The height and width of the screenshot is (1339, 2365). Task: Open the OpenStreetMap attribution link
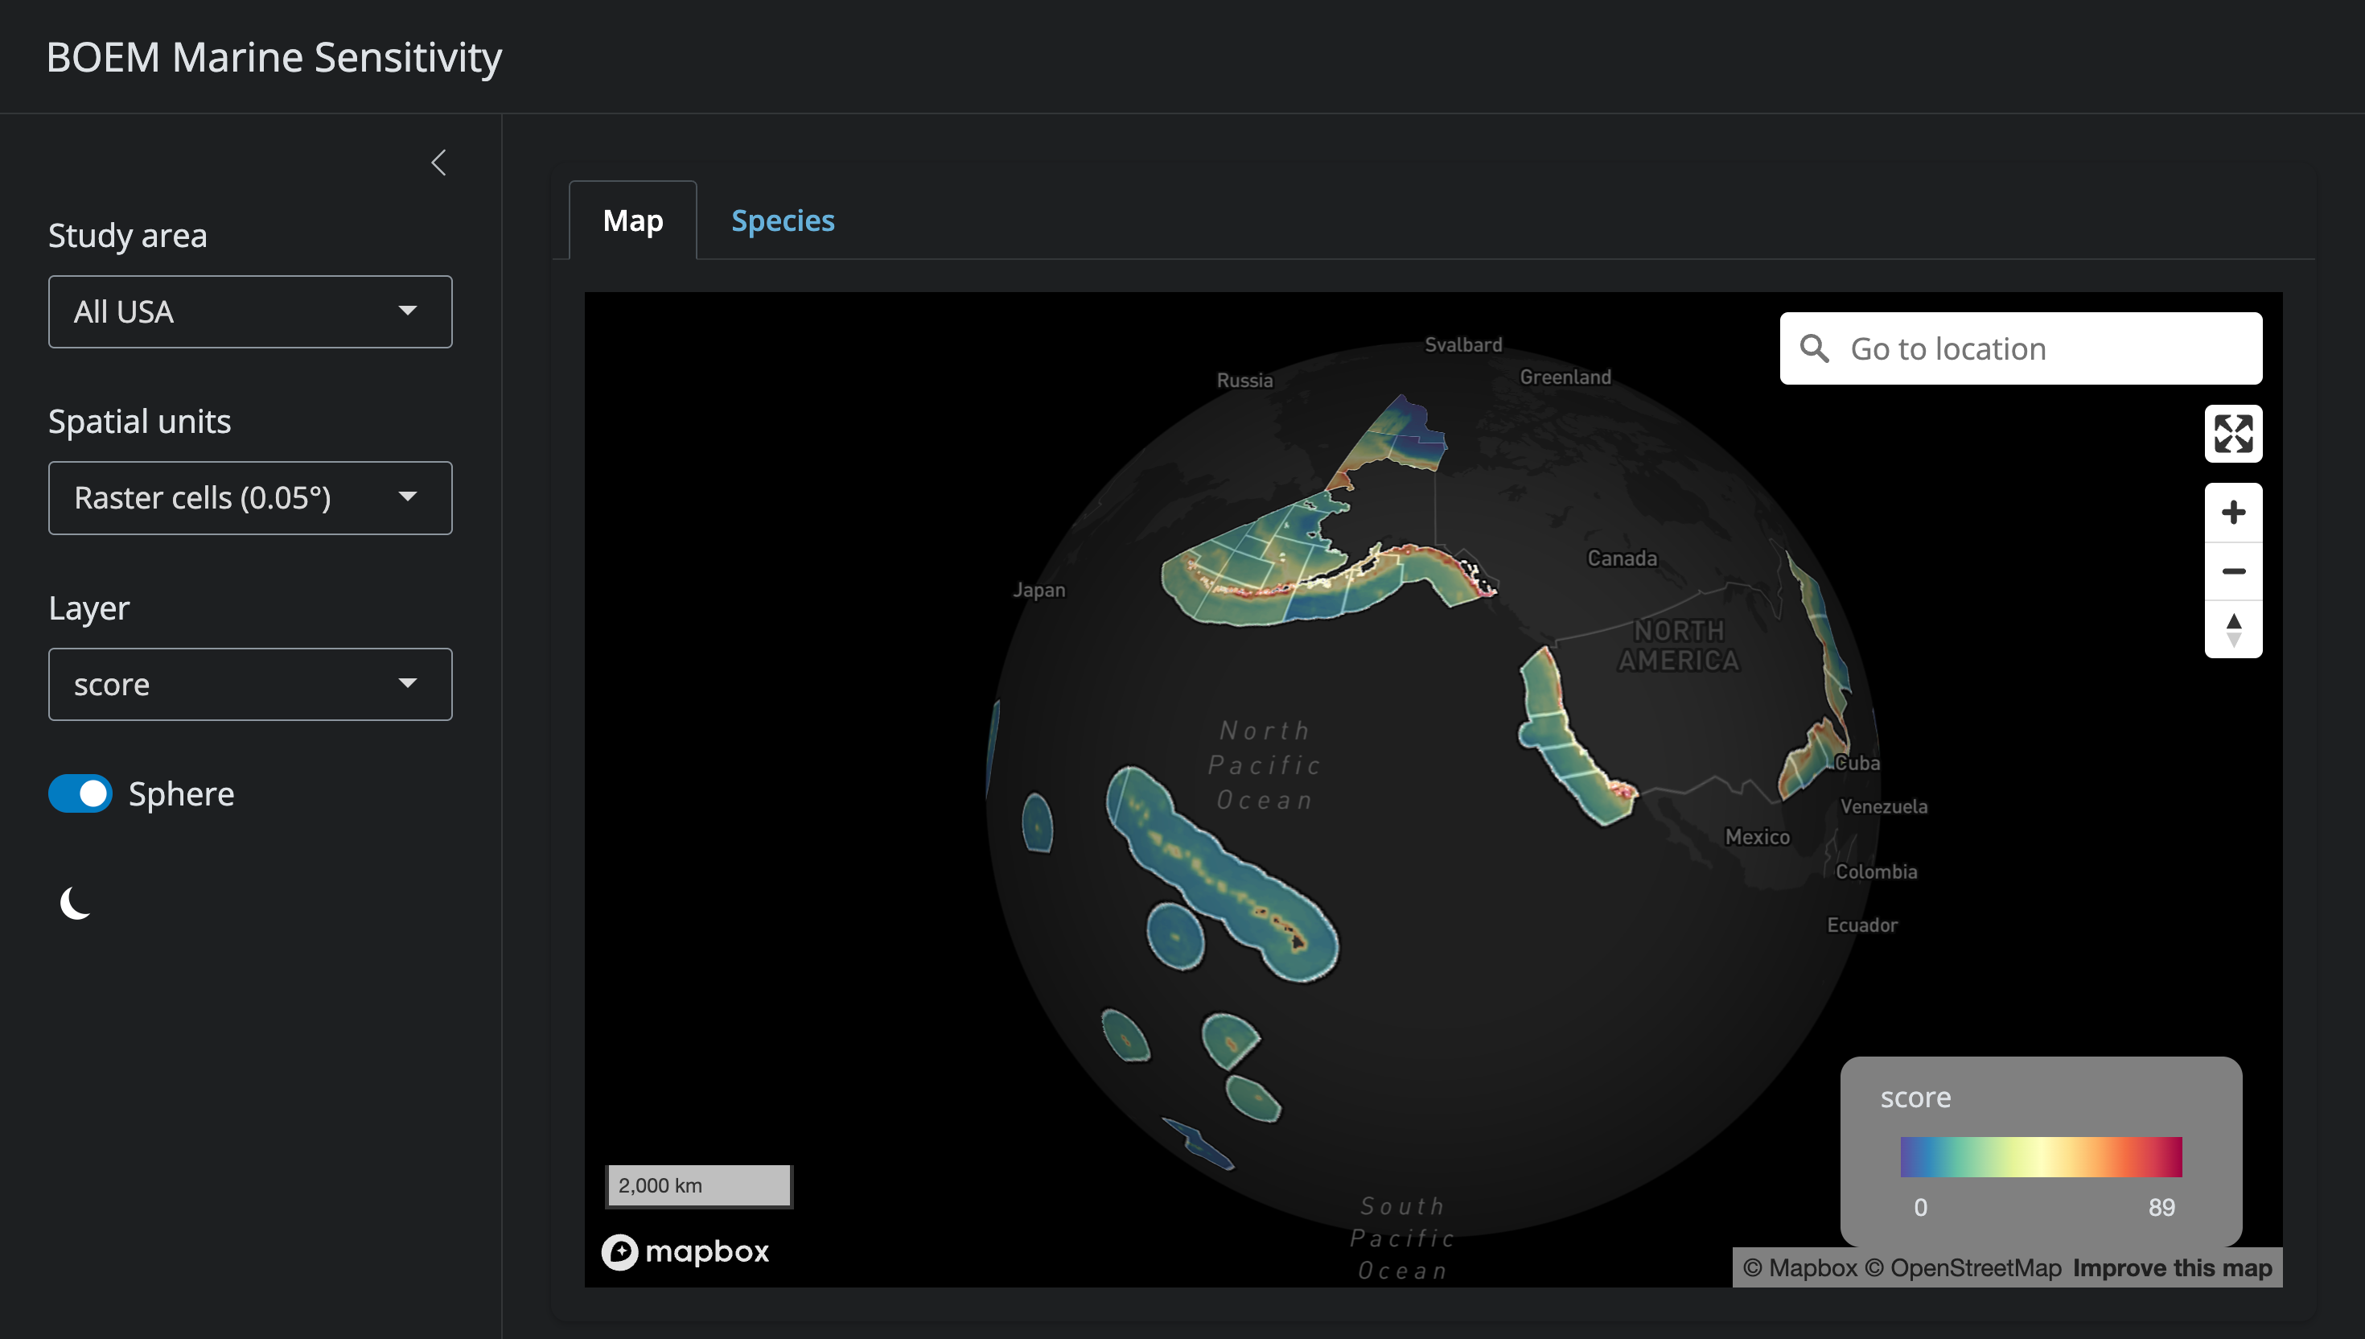coord(1963,1268)
